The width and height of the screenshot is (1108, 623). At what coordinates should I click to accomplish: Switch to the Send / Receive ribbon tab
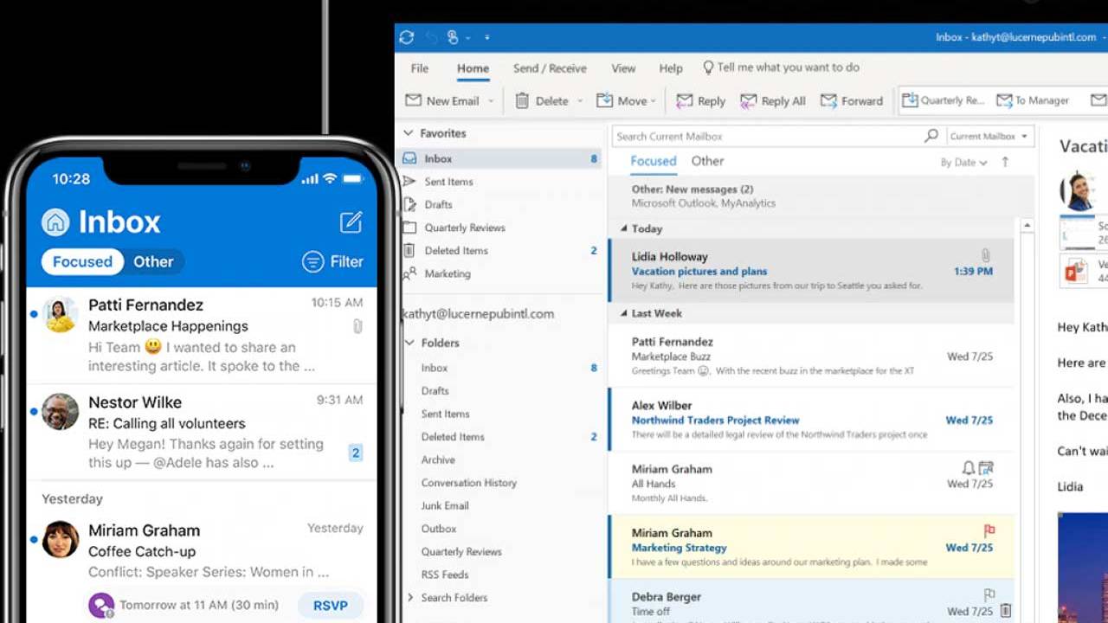[x=550, y=67]
